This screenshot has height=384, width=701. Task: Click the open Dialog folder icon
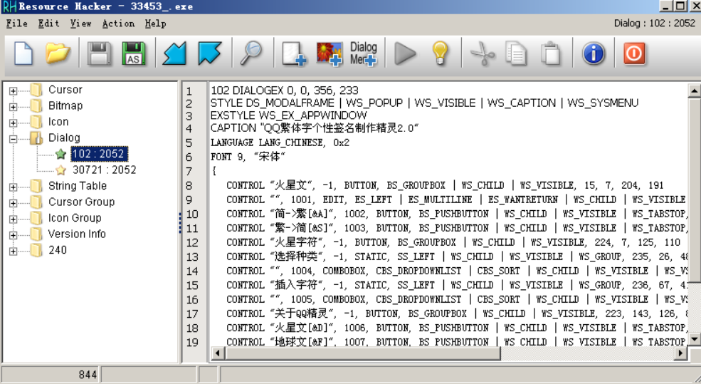click(36, 137)
